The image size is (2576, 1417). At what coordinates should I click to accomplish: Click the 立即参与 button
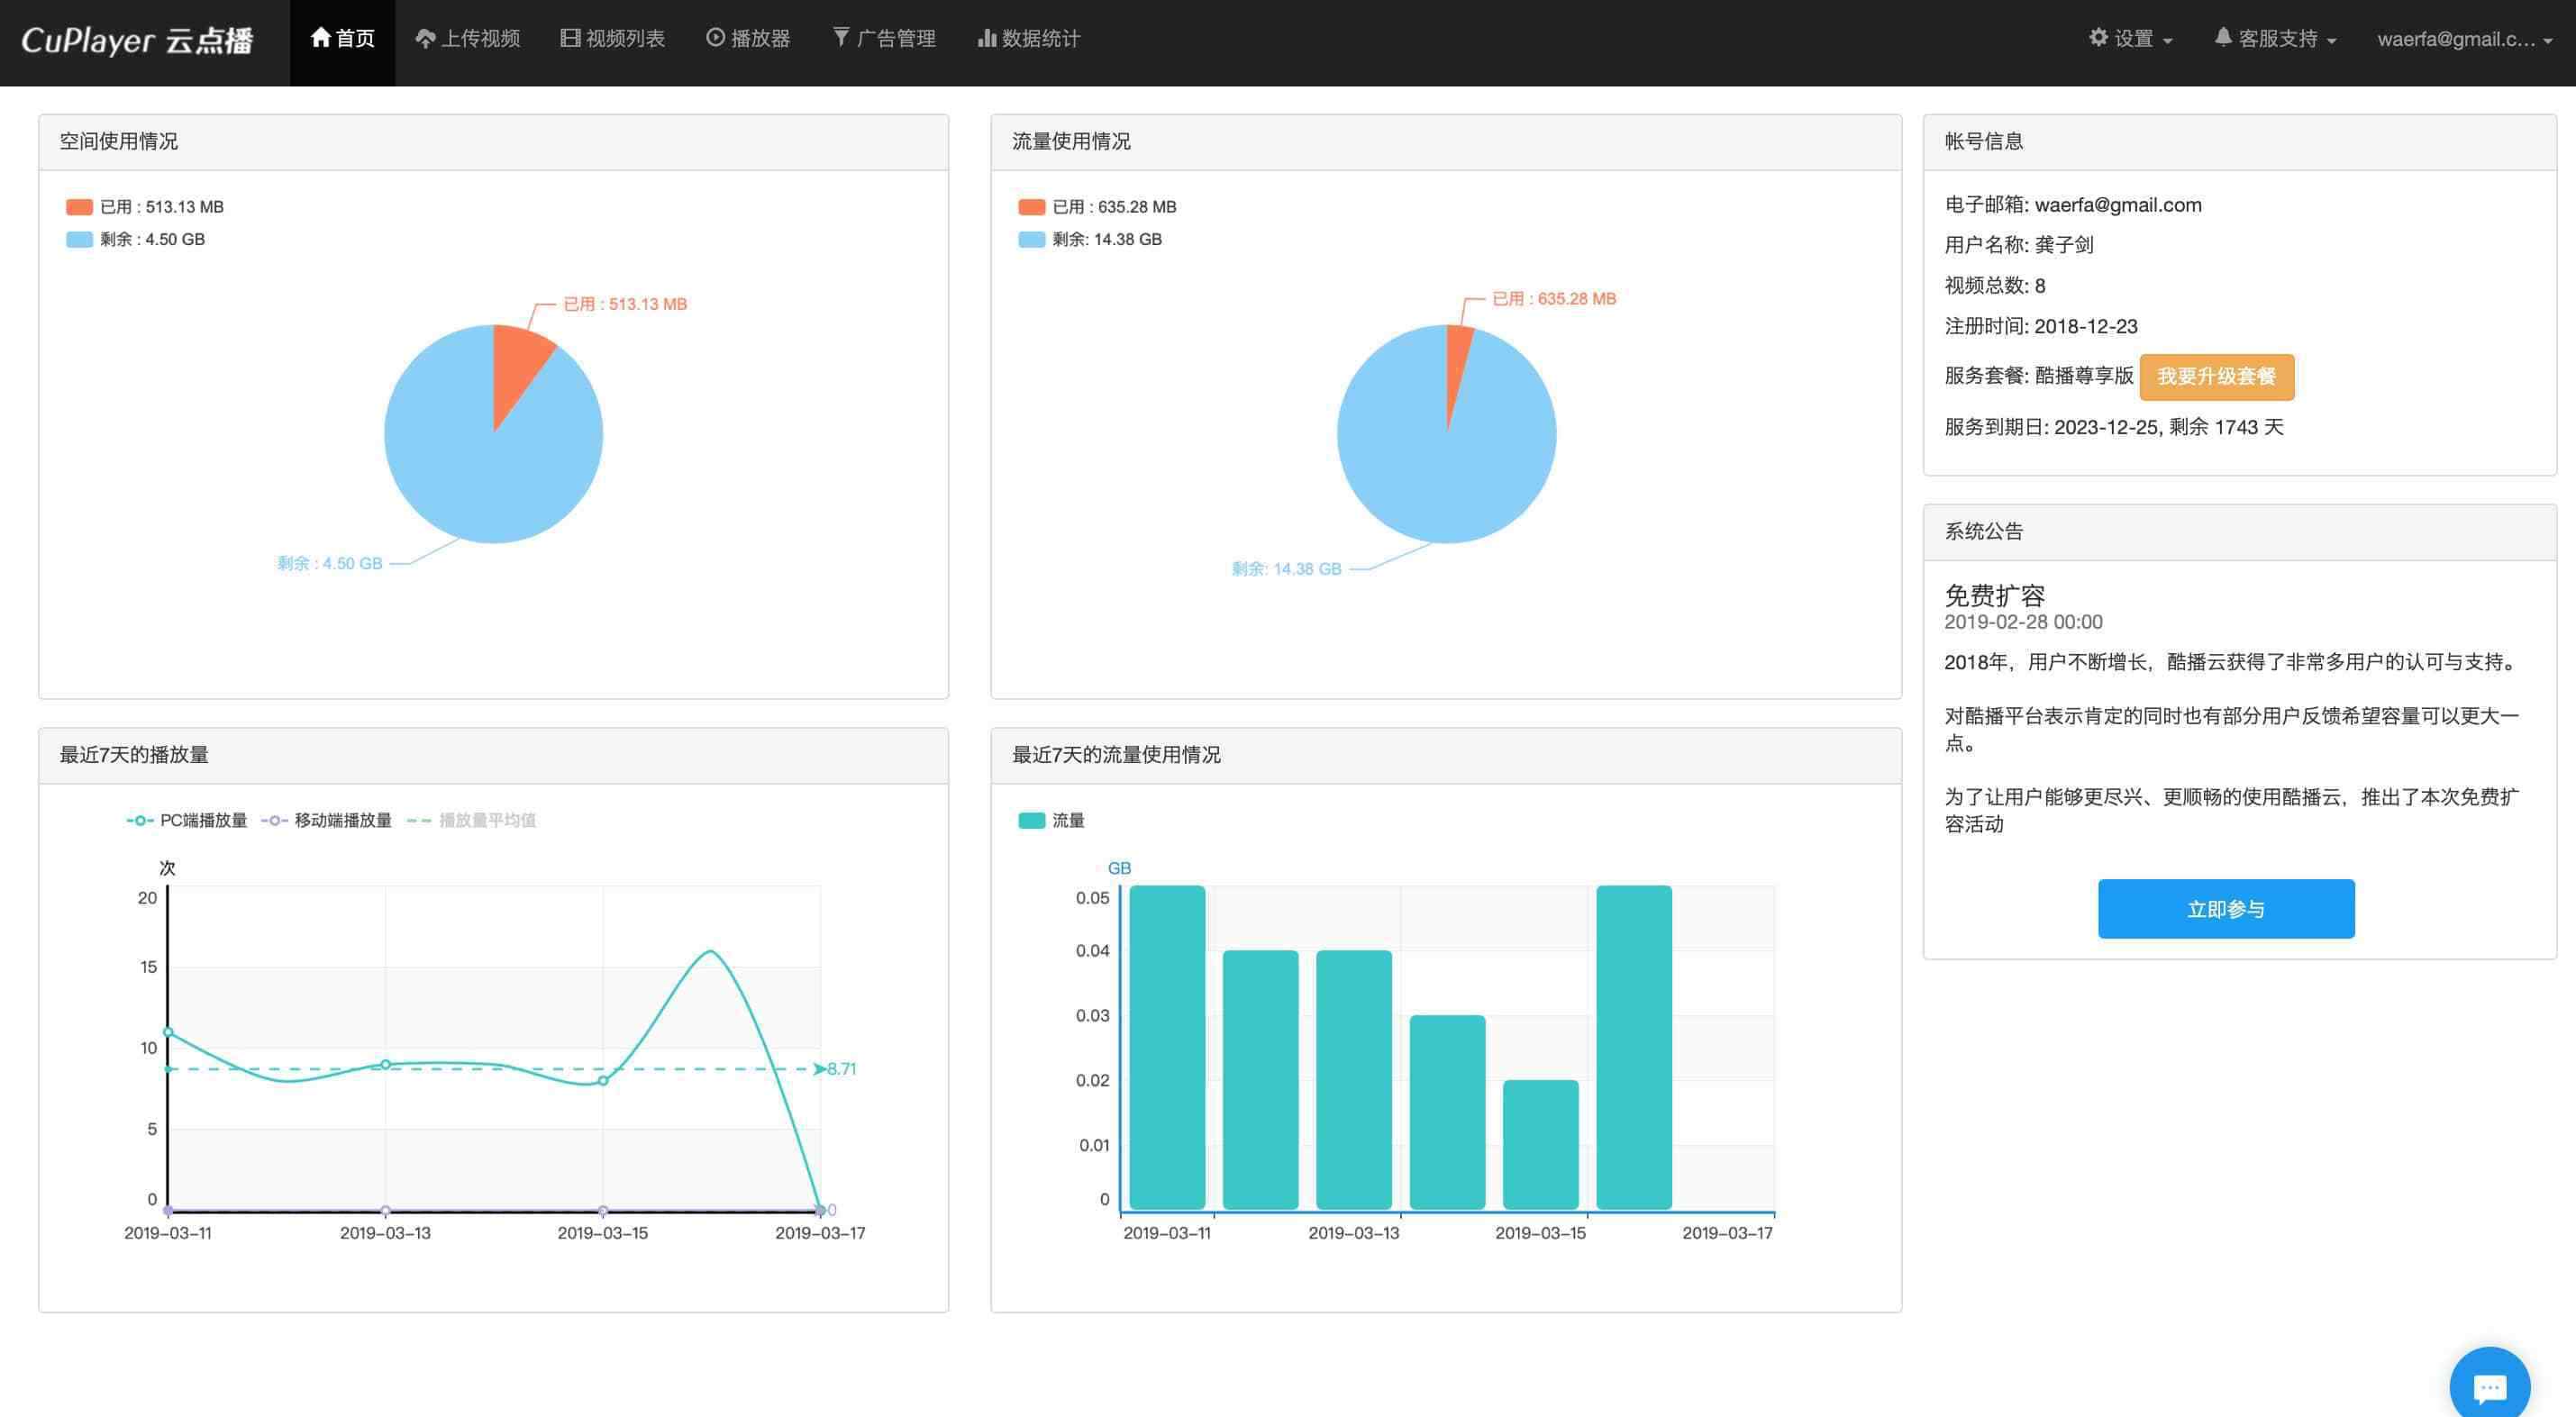point(2226,909)
